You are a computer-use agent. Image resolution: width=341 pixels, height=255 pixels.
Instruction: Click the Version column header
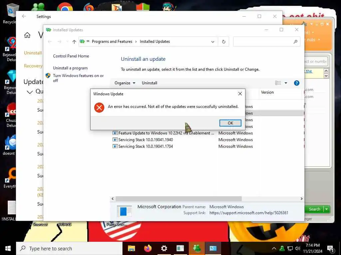click(280, 92)
